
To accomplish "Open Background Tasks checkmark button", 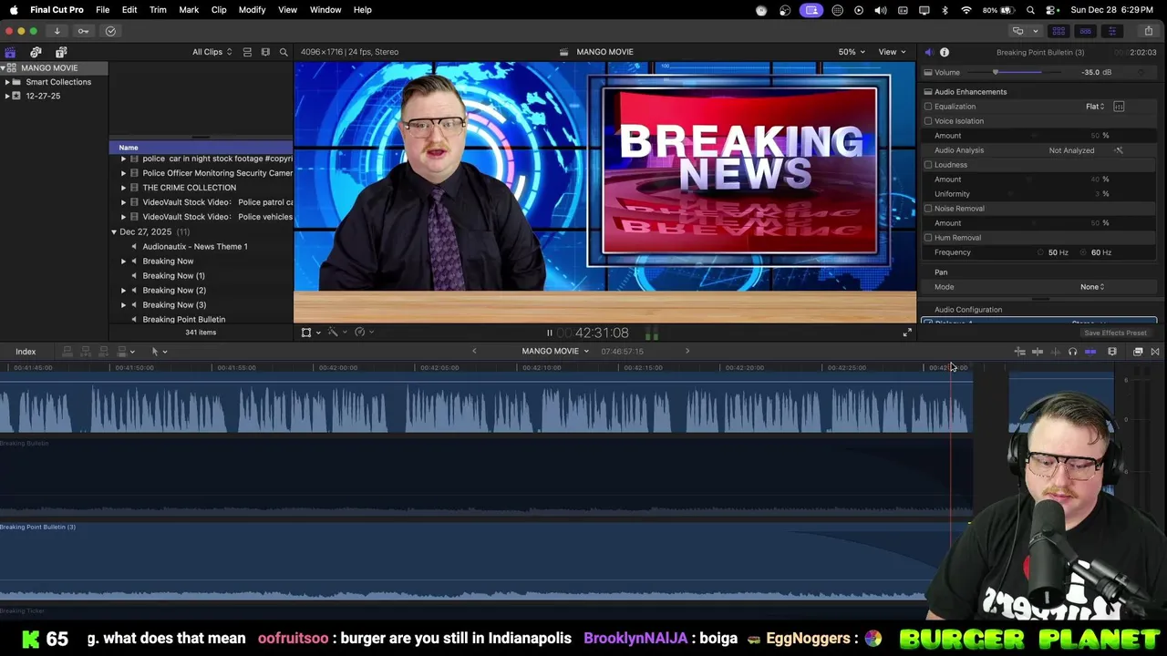I will point(110,31).
